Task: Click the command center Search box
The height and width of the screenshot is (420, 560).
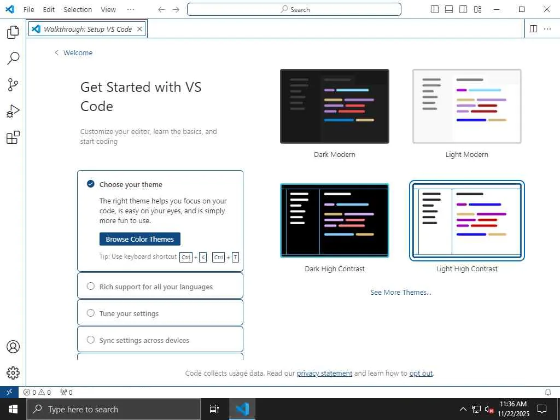Action: click(294, 10)
